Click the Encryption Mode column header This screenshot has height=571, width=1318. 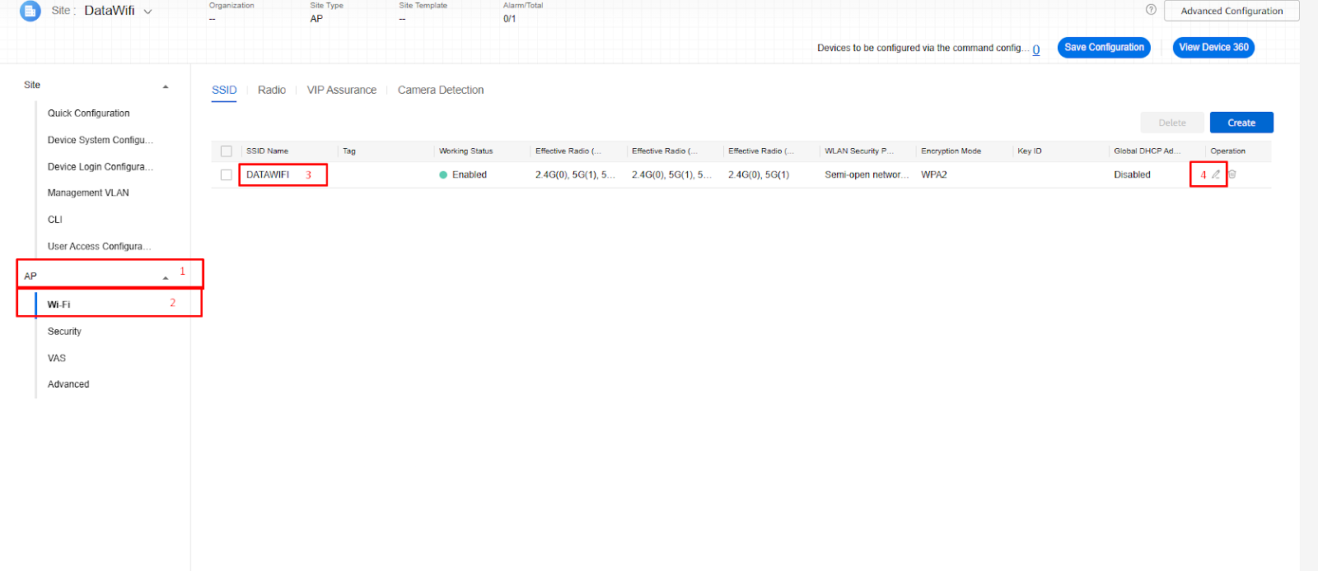(x=951, y=151)
